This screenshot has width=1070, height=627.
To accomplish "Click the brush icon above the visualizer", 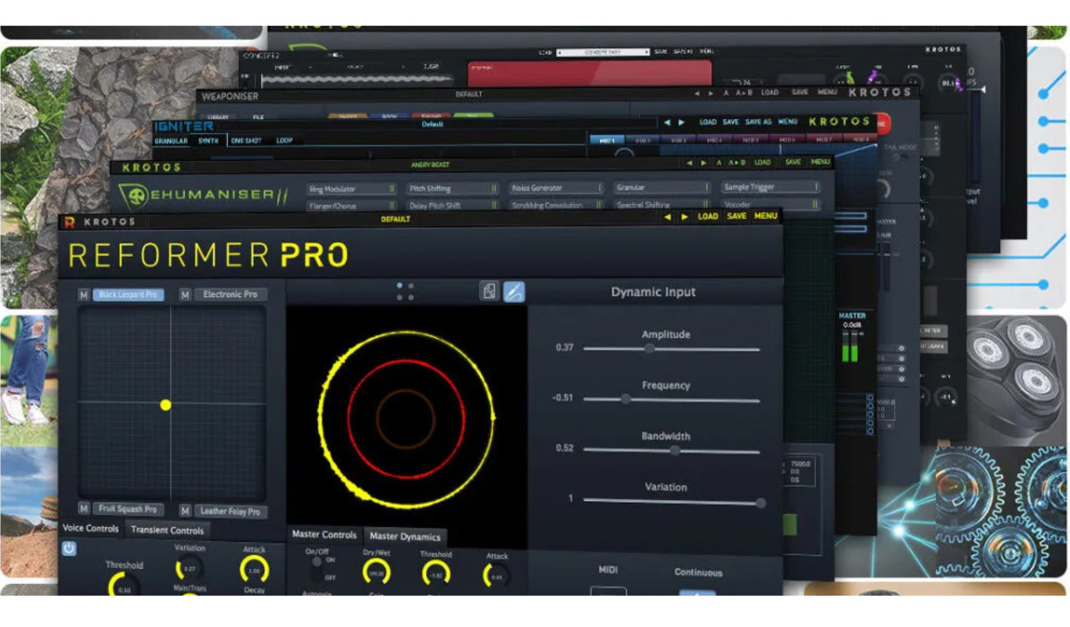I will point(514,292).
